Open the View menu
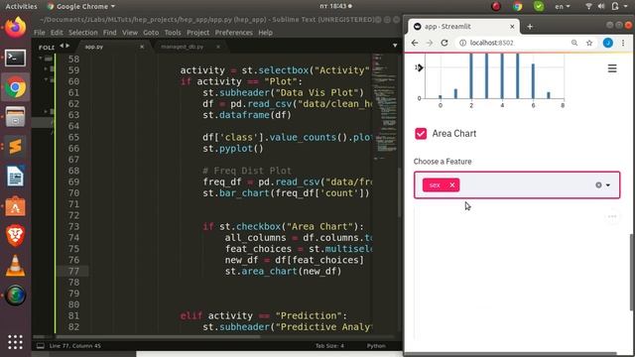Viewport: 635px width, 357px height. coord(130,33)
